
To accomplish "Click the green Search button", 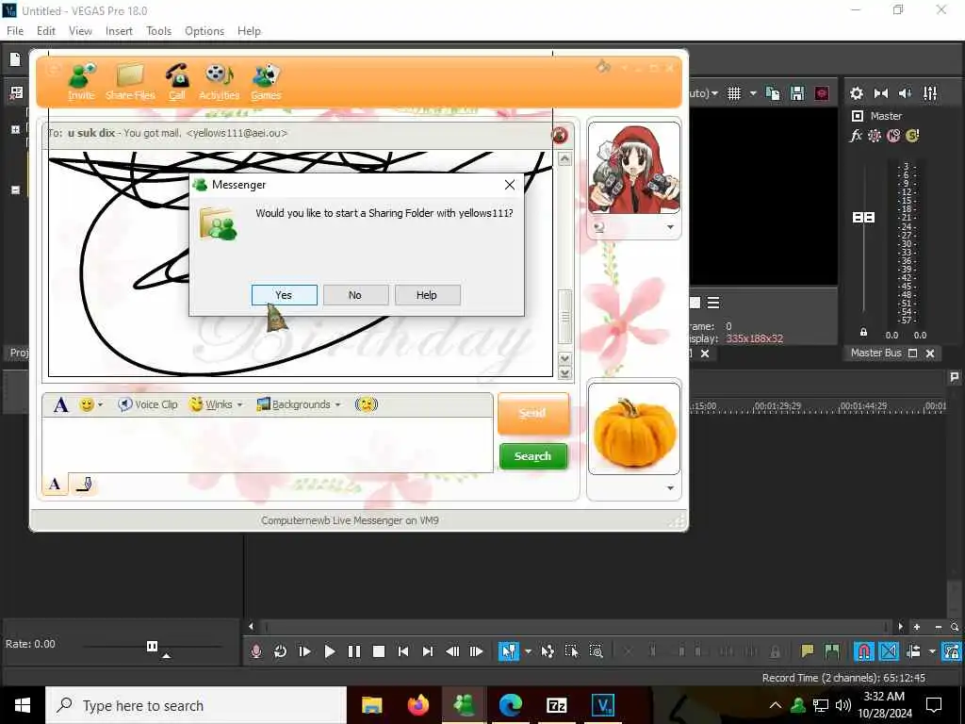I will [533, 456].
